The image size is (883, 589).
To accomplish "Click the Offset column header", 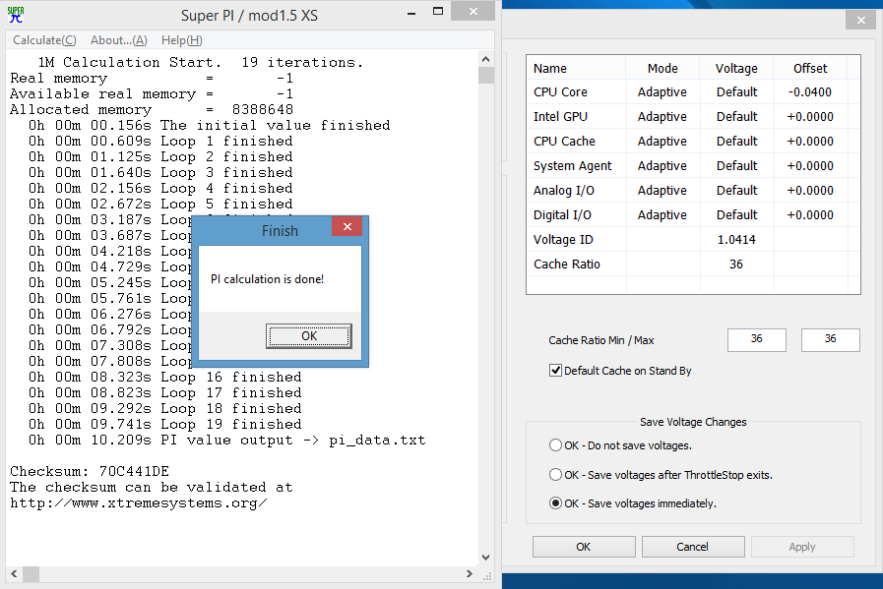I will click(810, 68).
